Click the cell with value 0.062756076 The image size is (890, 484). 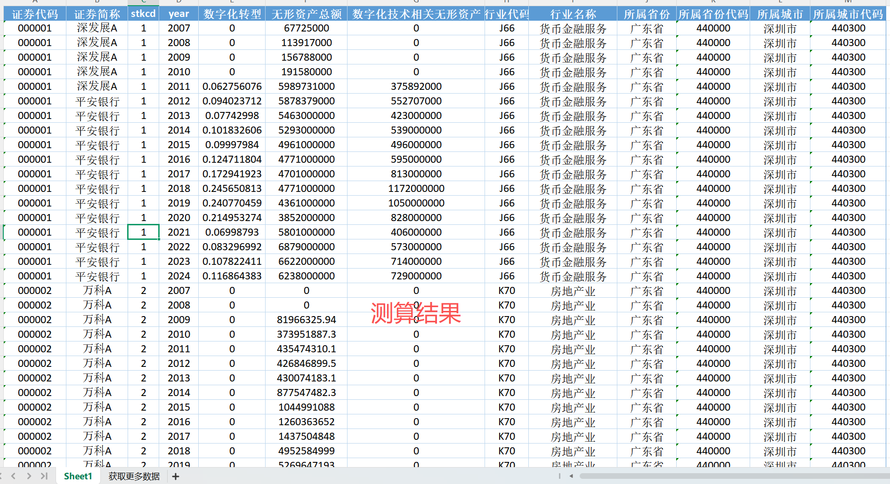pyautogui.click(x=232, y=87)
